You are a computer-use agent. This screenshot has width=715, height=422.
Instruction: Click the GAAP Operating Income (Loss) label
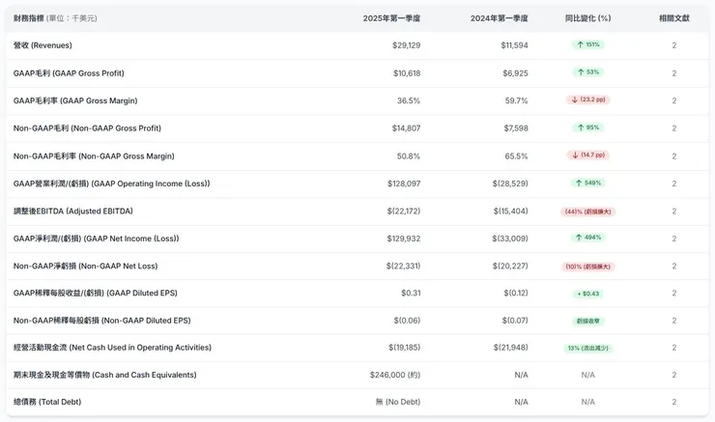pos(111,183)
